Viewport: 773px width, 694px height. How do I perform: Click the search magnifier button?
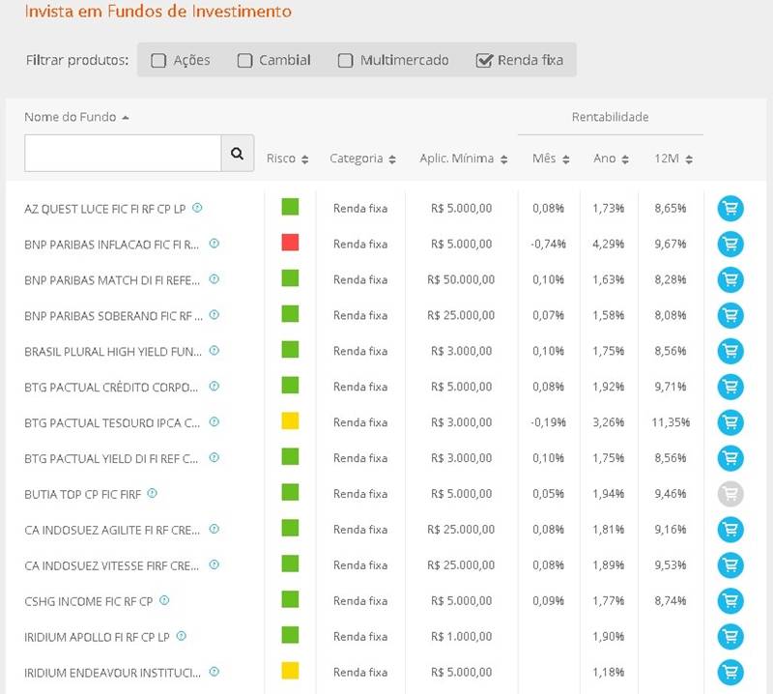click(x=237, y=154)
